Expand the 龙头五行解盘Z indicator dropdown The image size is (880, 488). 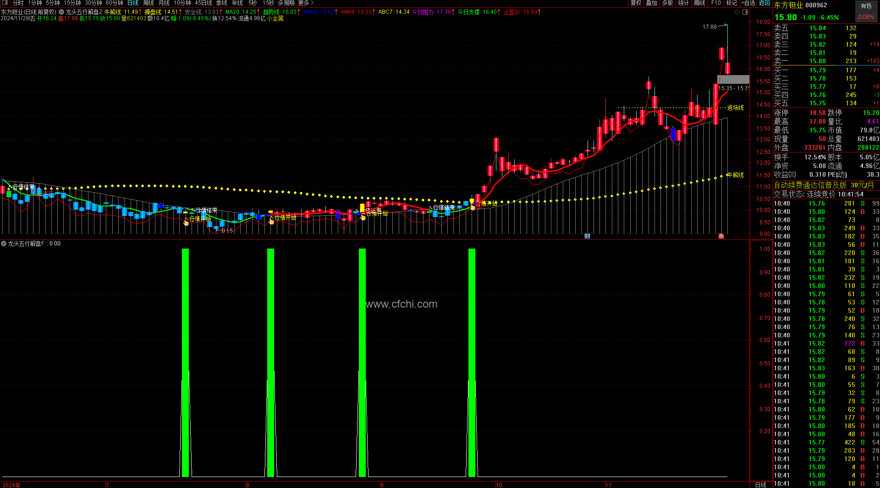[x=61, y=12]
